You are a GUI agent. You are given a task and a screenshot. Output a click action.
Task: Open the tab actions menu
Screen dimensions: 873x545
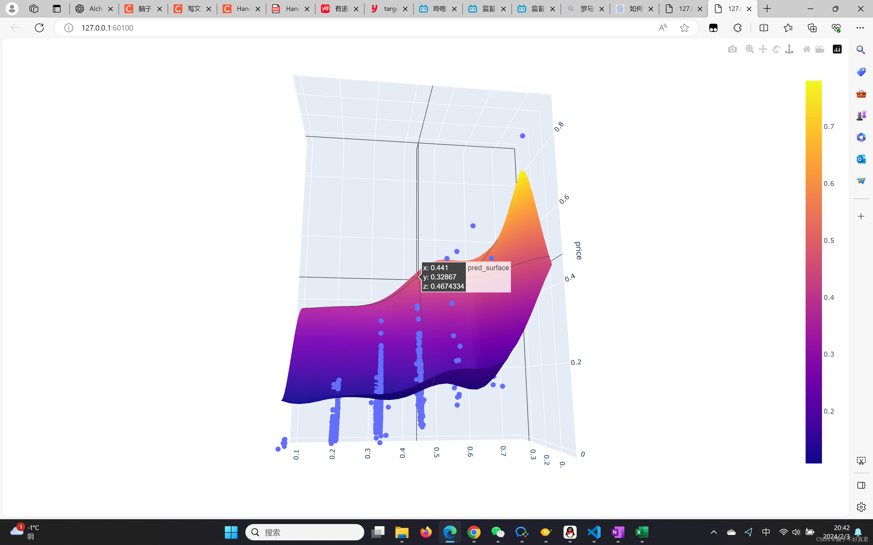pos(57,9)
